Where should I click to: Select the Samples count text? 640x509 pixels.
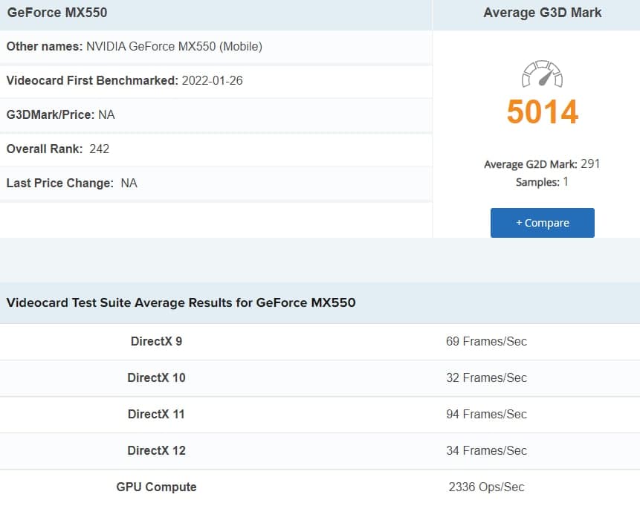point(541,182)
